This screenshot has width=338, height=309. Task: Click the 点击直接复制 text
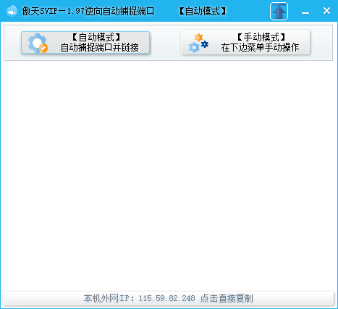click(x=227, y=298)
